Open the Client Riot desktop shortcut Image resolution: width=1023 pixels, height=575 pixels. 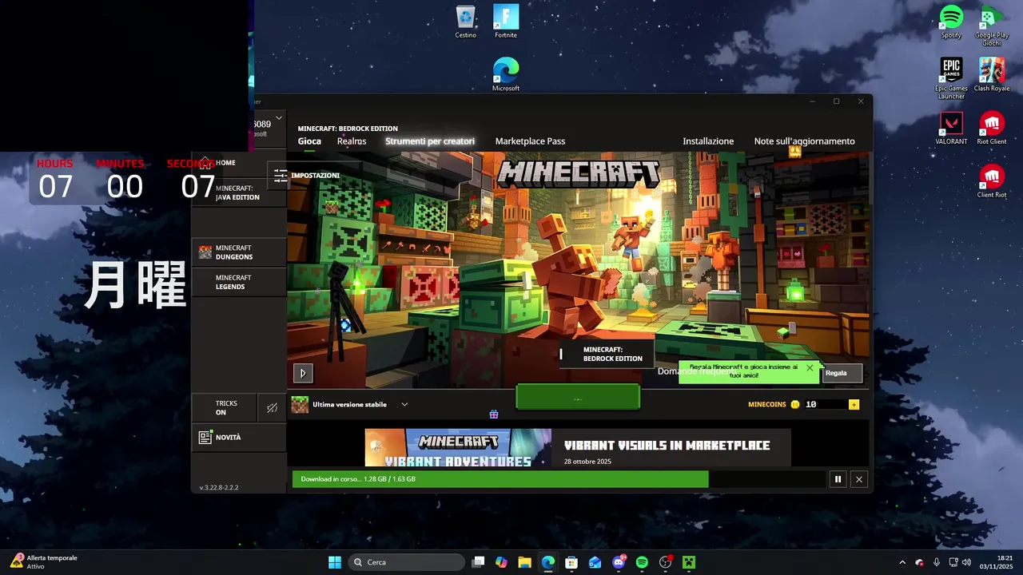pos(992,181)
